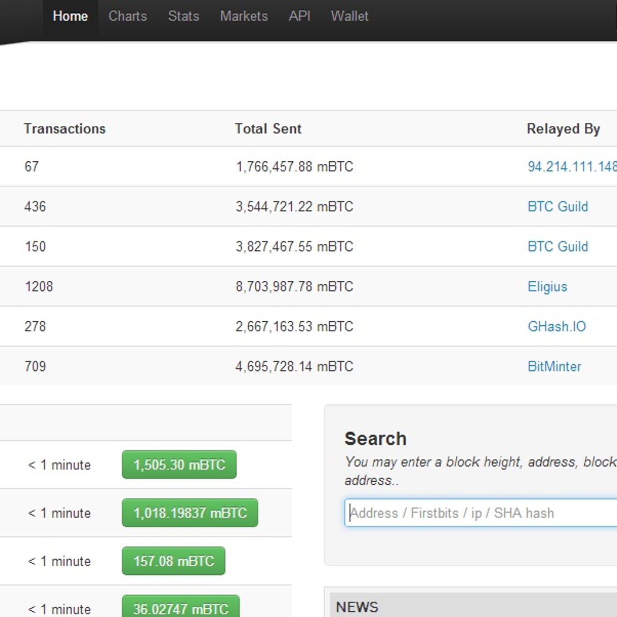Viewport: 617px width, 617px height.
Task: Click the Total Sent column header
Action: [268, 129]
